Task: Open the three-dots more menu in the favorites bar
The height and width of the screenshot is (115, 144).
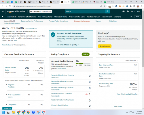Action: [x=131, y=17]
